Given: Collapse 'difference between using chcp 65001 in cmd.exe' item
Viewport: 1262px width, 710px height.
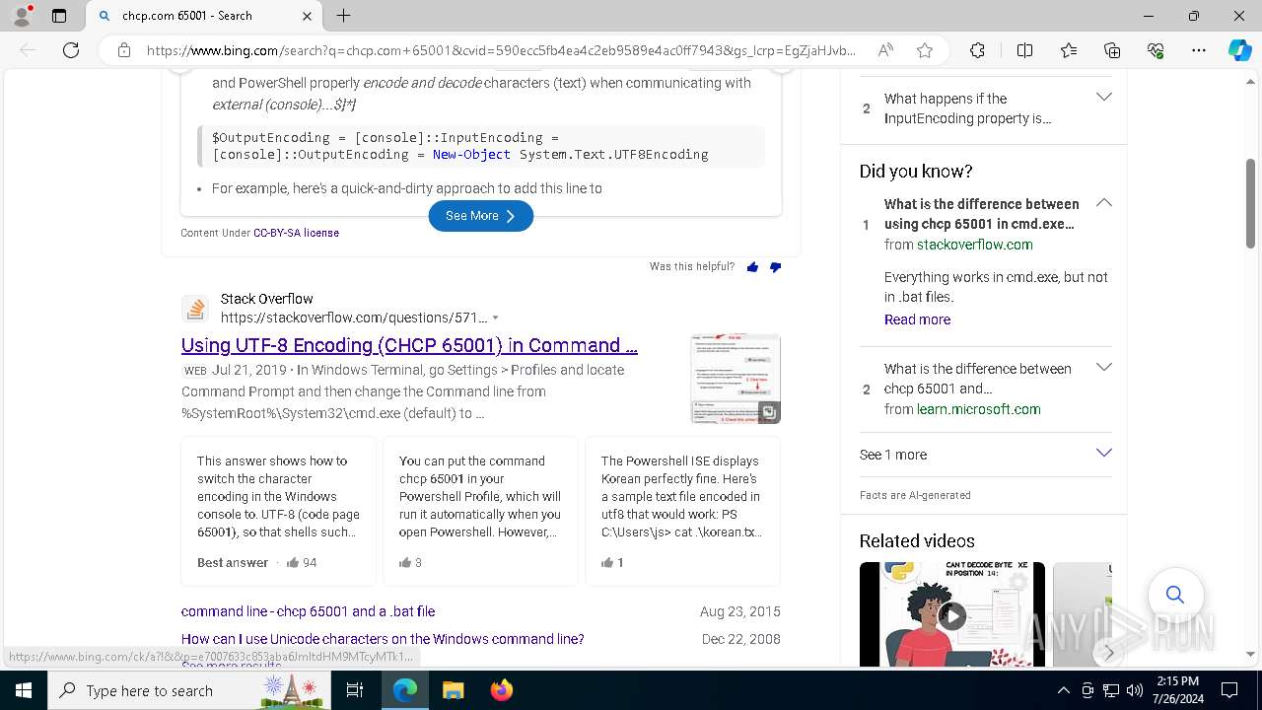Looking at the screenshot, I should (x=1103, y=203).
